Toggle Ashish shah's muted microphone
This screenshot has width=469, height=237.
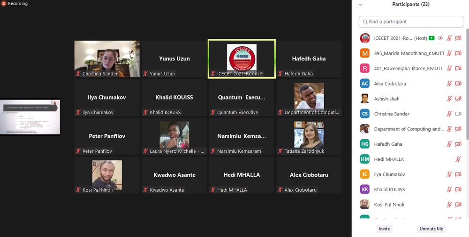point(449,99)
